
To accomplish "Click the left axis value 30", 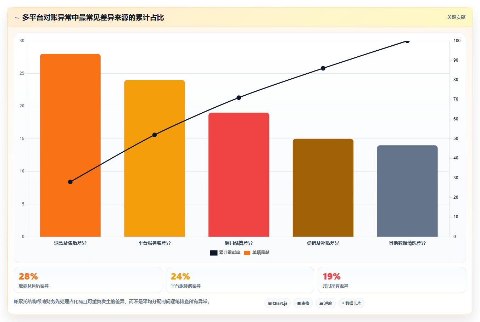I will tap(22, 41).
